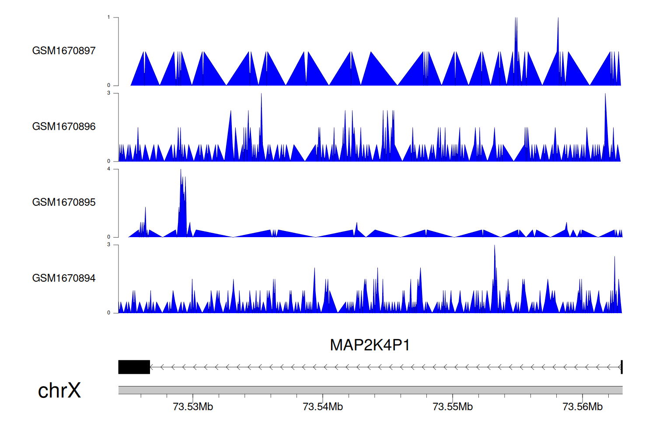Click the thin exon at the gene's right end

pyautogui.click(x=621, y=367)
